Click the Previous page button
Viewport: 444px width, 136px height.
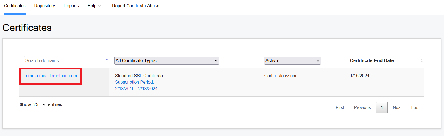click(x=362, y=108)
